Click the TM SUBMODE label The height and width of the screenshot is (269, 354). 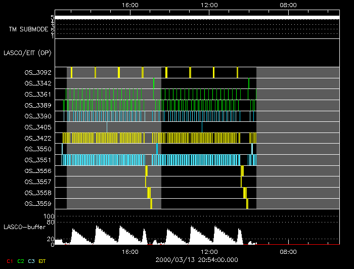coord(28,29)
